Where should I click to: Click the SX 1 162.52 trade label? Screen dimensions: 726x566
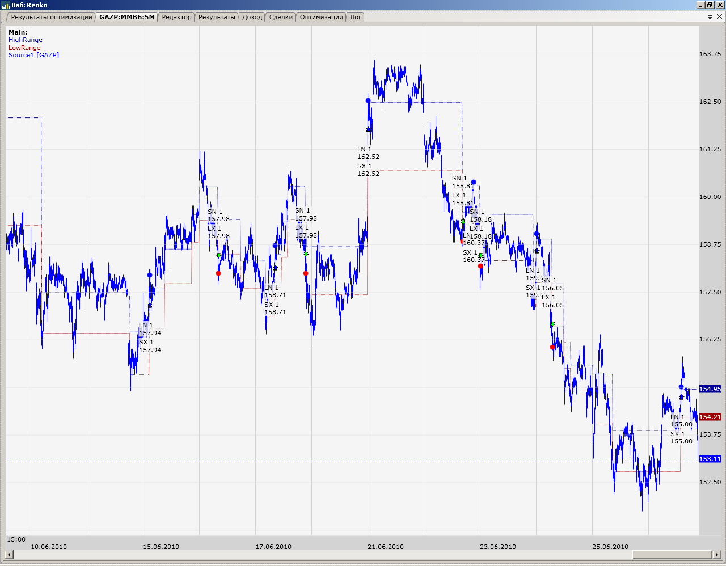368,170
